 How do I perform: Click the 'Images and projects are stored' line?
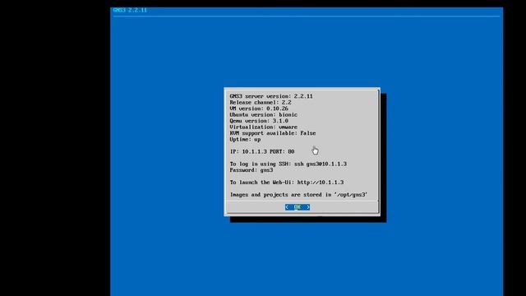[298, 195]
